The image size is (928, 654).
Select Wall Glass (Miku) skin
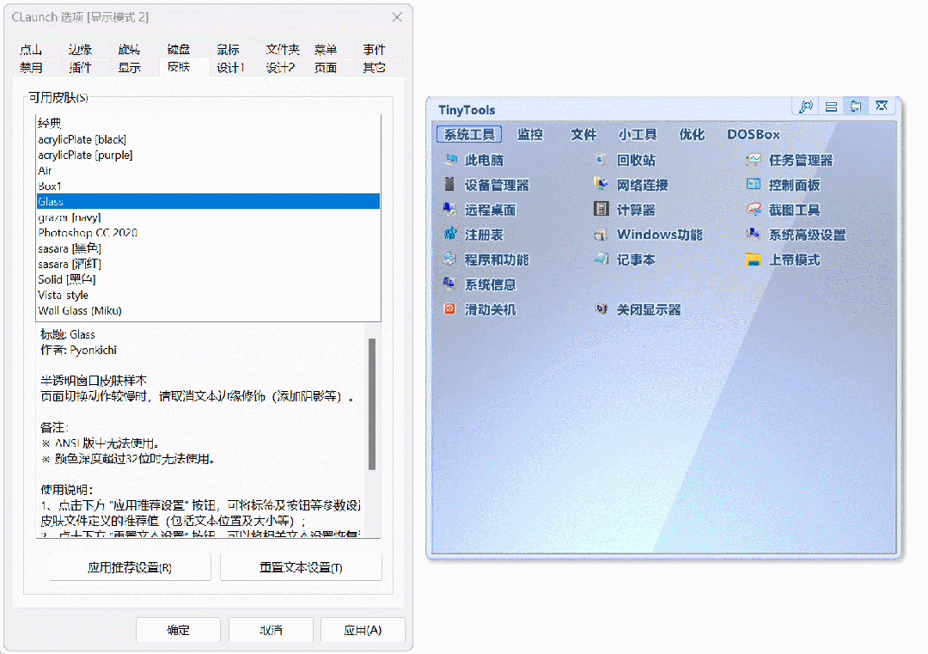[x=208, y=310]
